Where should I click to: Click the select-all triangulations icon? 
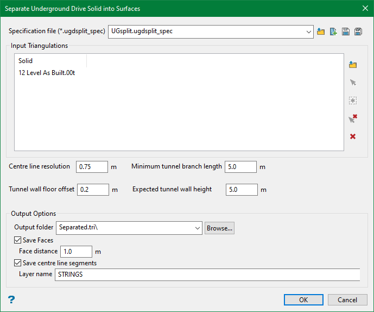pyautogui.click(x=353, y=101)
